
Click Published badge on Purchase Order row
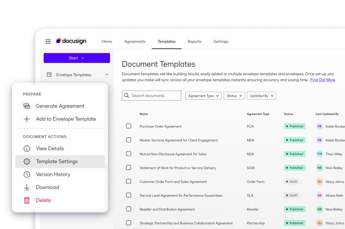295,126
